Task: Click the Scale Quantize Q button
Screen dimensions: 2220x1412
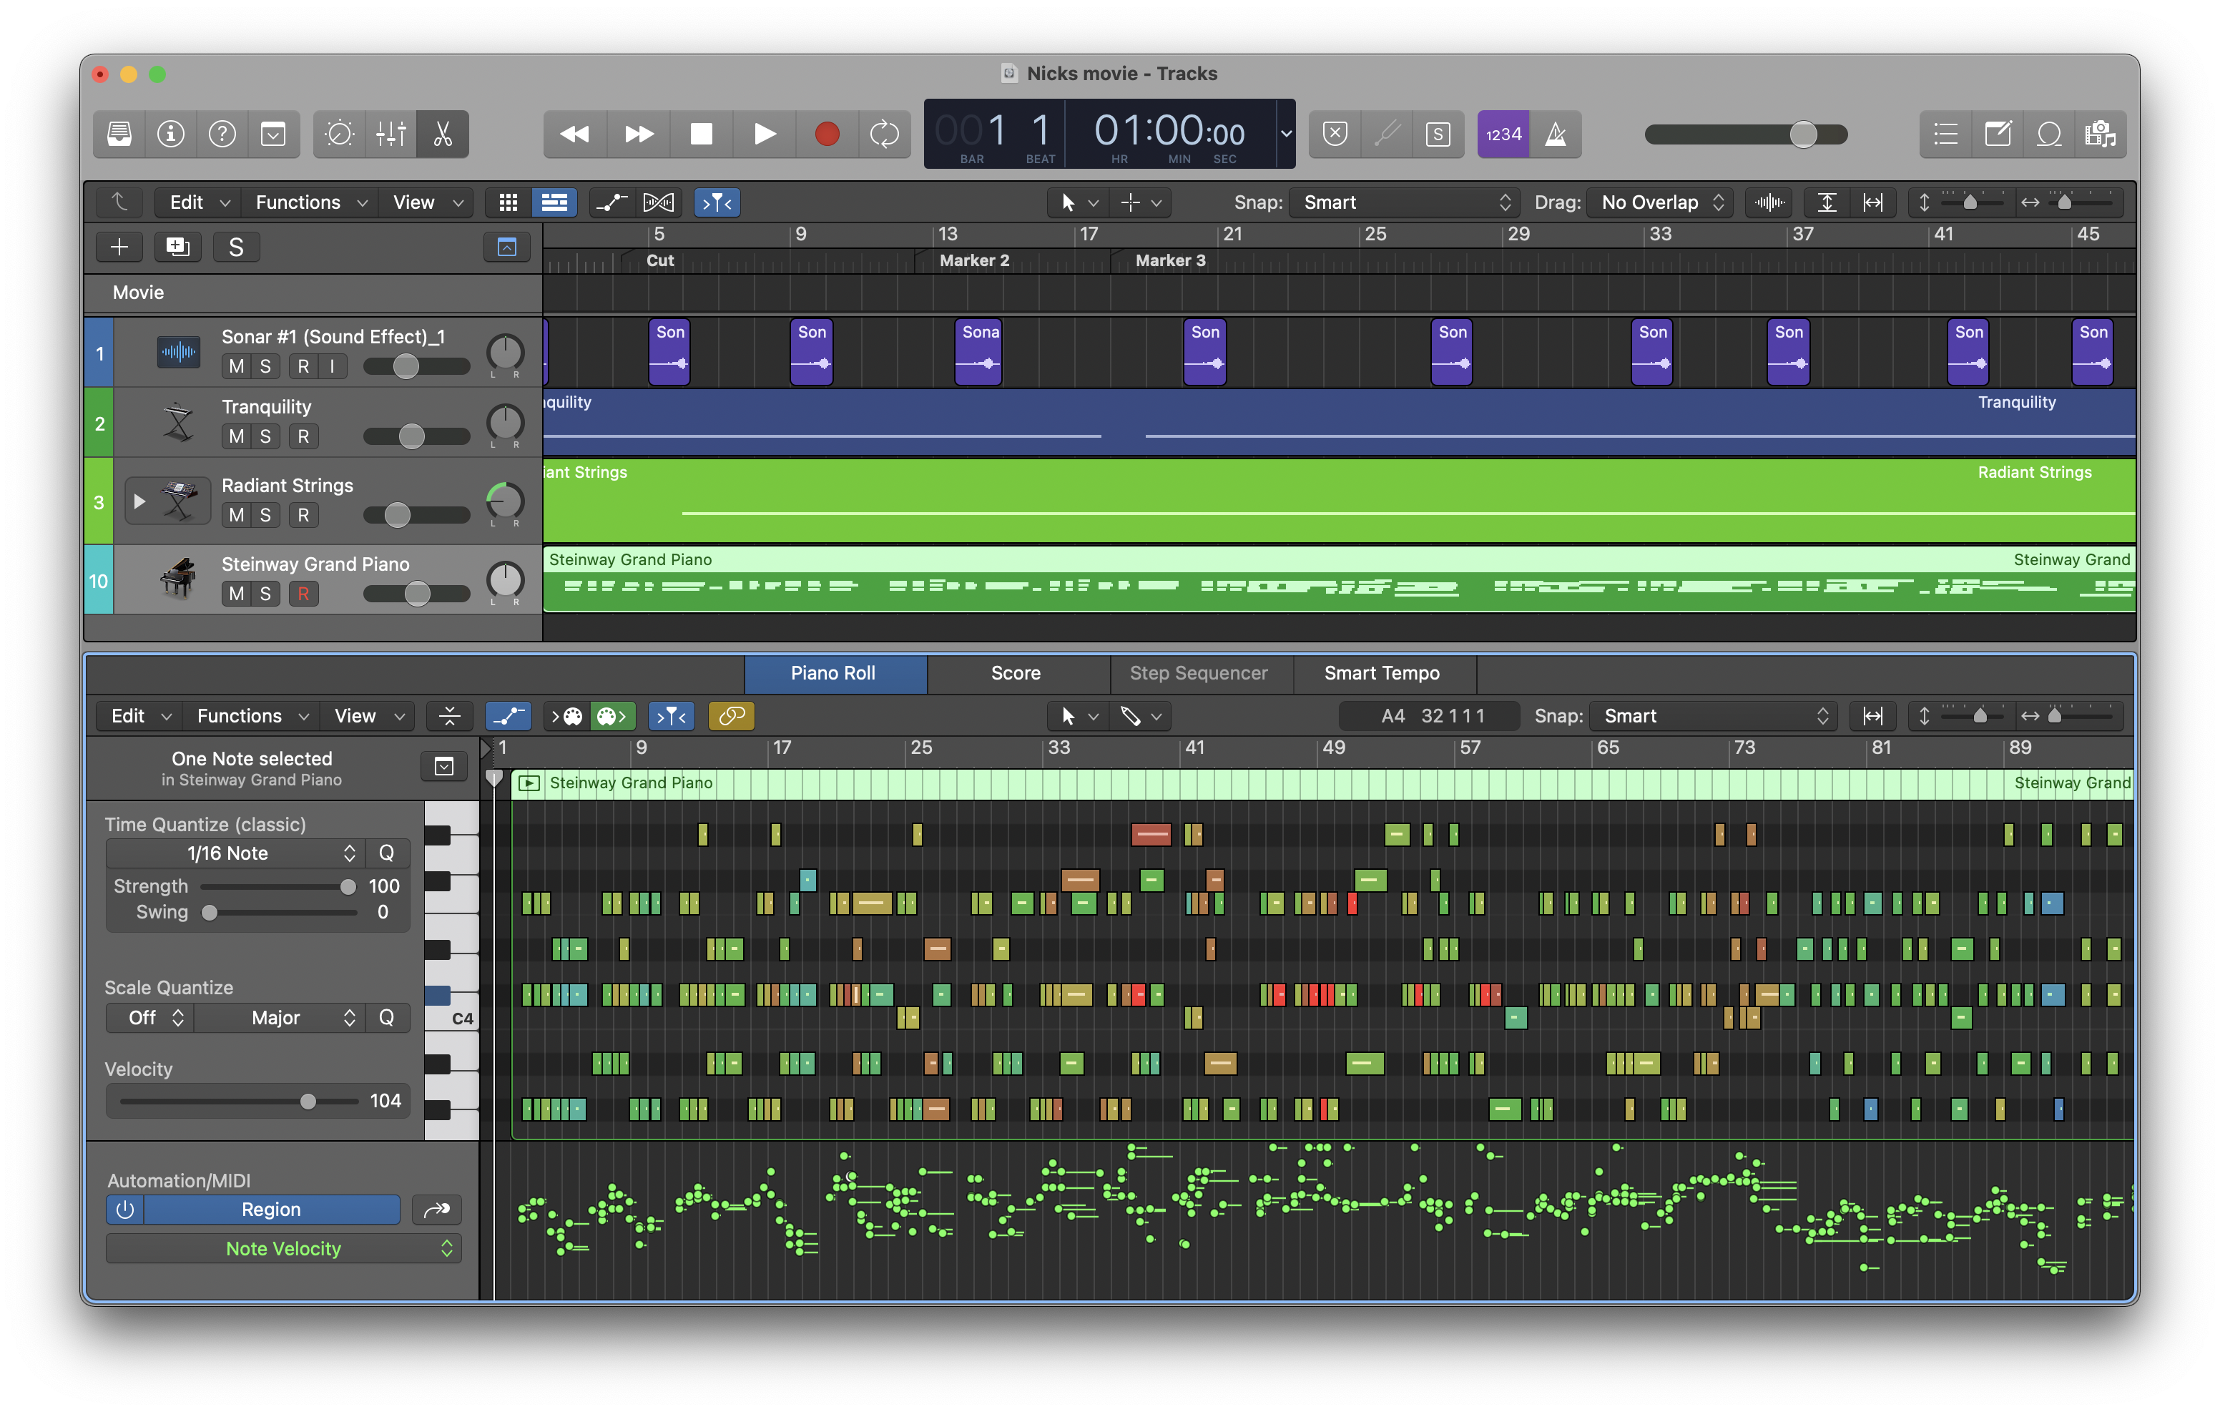Action: (x=387, y=1018)
